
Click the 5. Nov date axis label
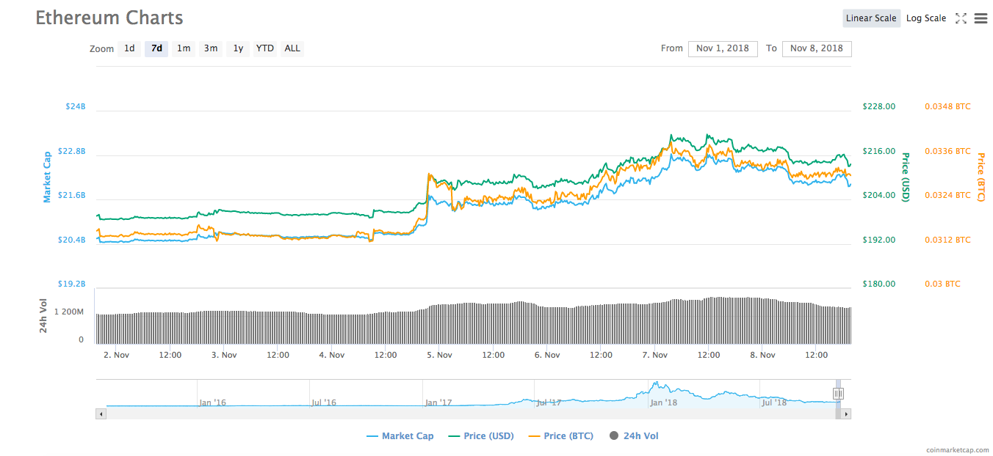coord(439,355)
